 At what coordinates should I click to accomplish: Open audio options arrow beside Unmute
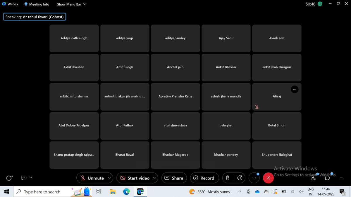109,178
